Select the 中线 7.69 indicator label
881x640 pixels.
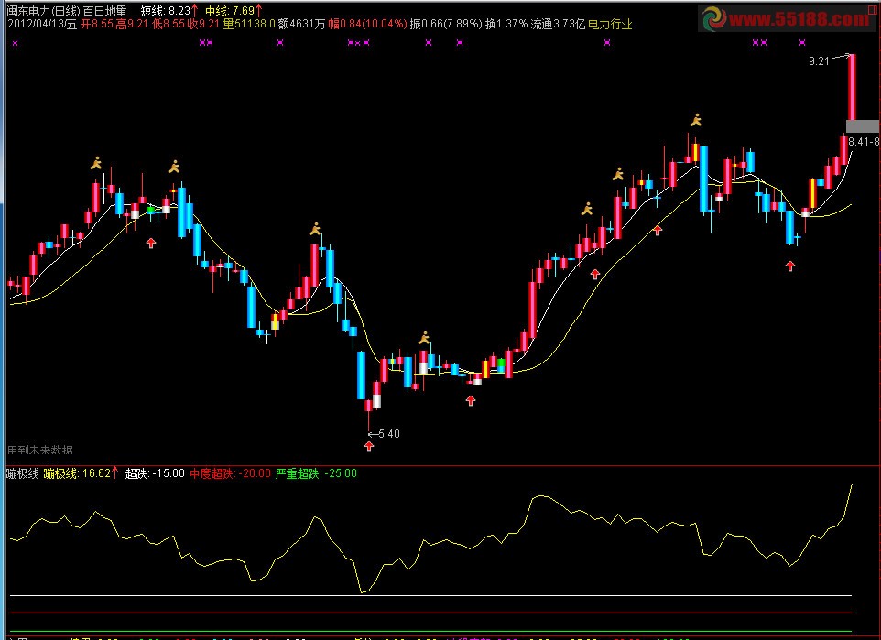(x=233, y=9)
